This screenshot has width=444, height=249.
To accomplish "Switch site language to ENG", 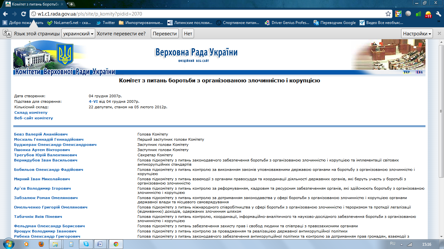I will (420, 72).
